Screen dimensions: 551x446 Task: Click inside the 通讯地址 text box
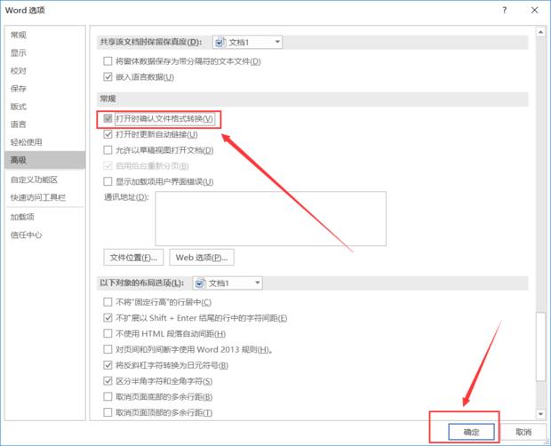coord(270,217)
